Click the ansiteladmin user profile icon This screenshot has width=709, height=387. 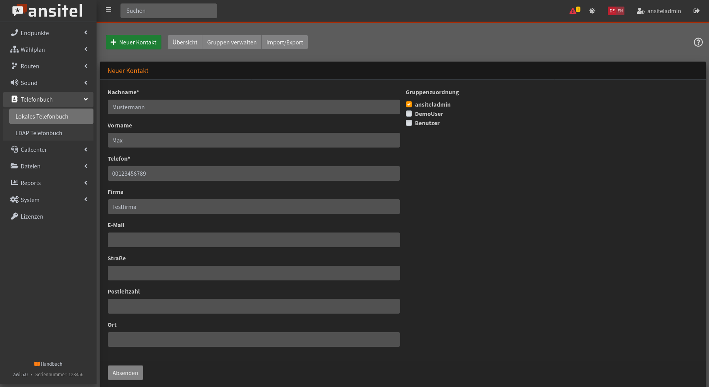640,11
